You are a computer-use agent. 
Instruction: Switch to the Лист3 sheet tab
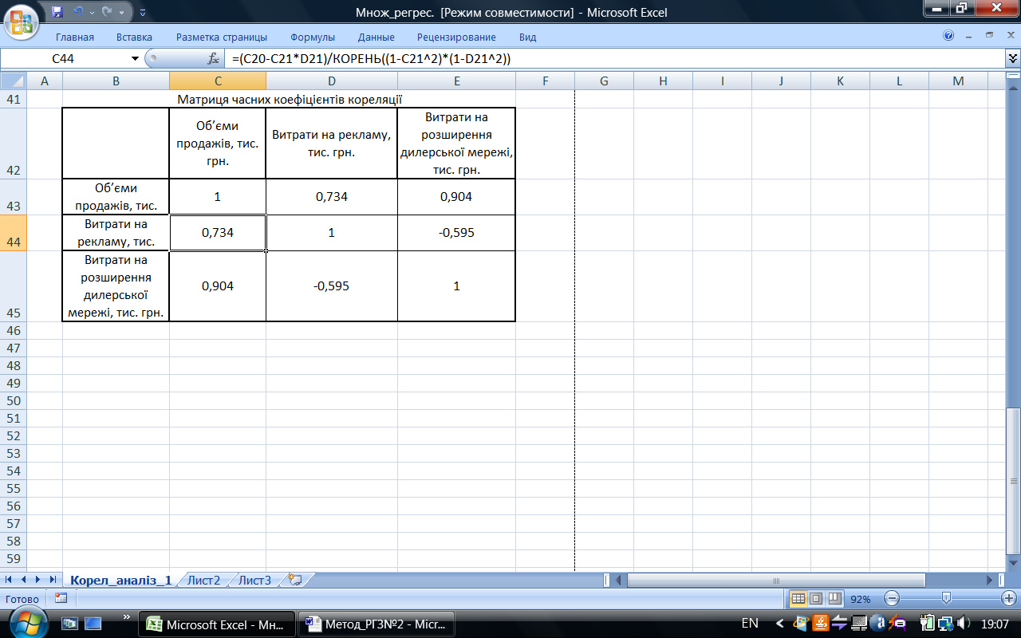254,580
